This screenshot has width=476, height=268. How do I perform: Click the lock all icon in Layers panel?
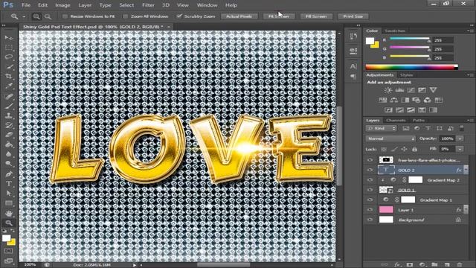(x=414, y=149)
